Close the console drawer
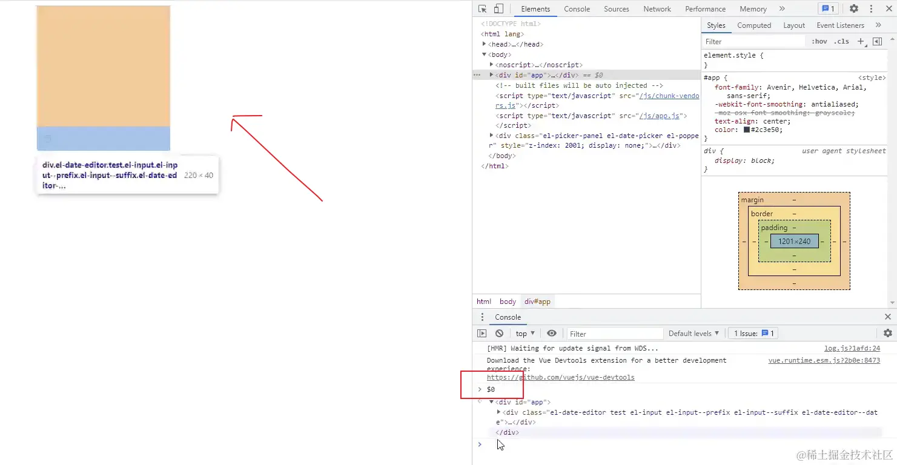The height and width of the screenshot is (465, 897). (x=888, y=317)
